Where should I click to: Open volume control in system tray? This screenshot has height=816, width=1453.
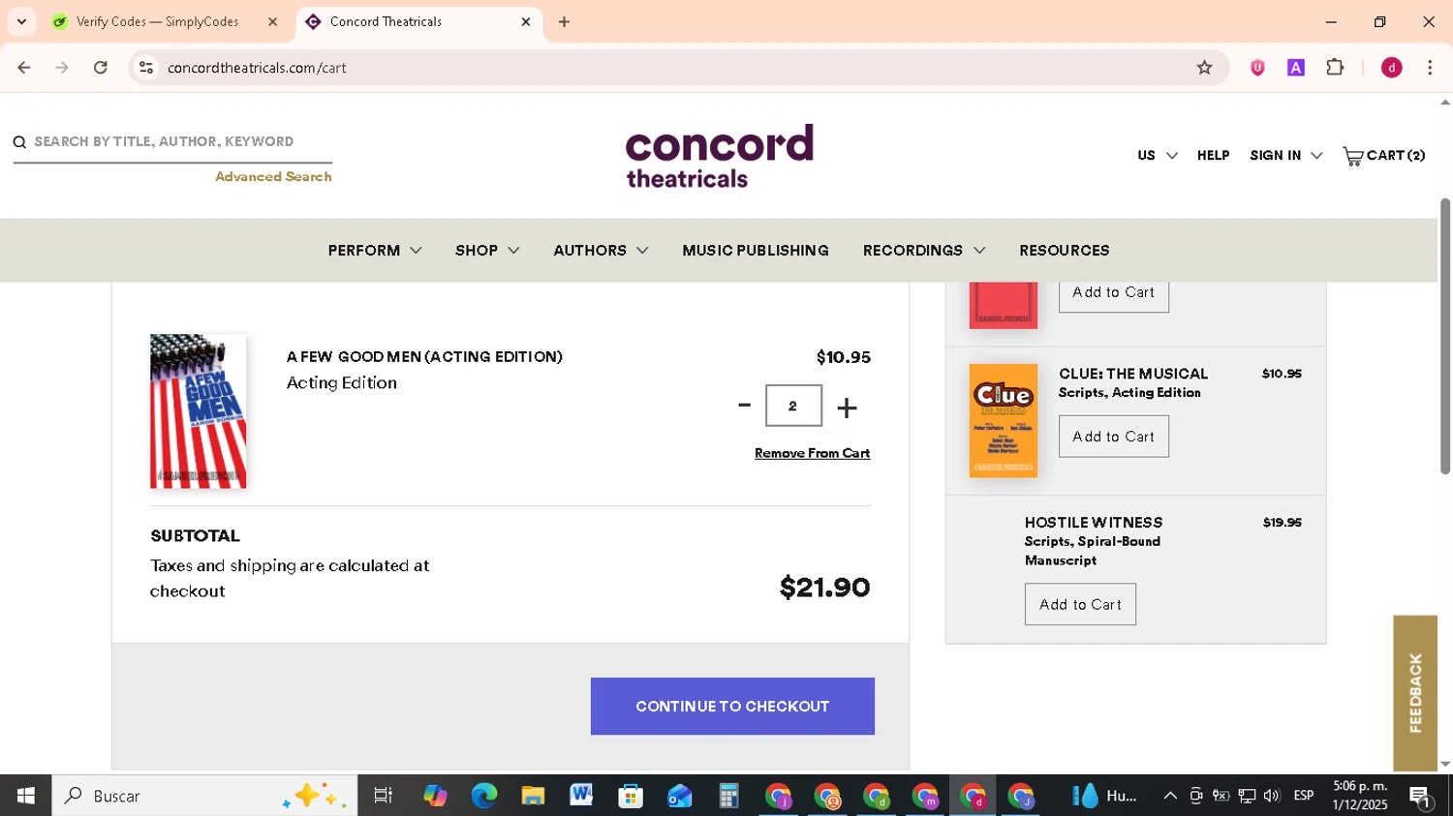coord(1271,796)
